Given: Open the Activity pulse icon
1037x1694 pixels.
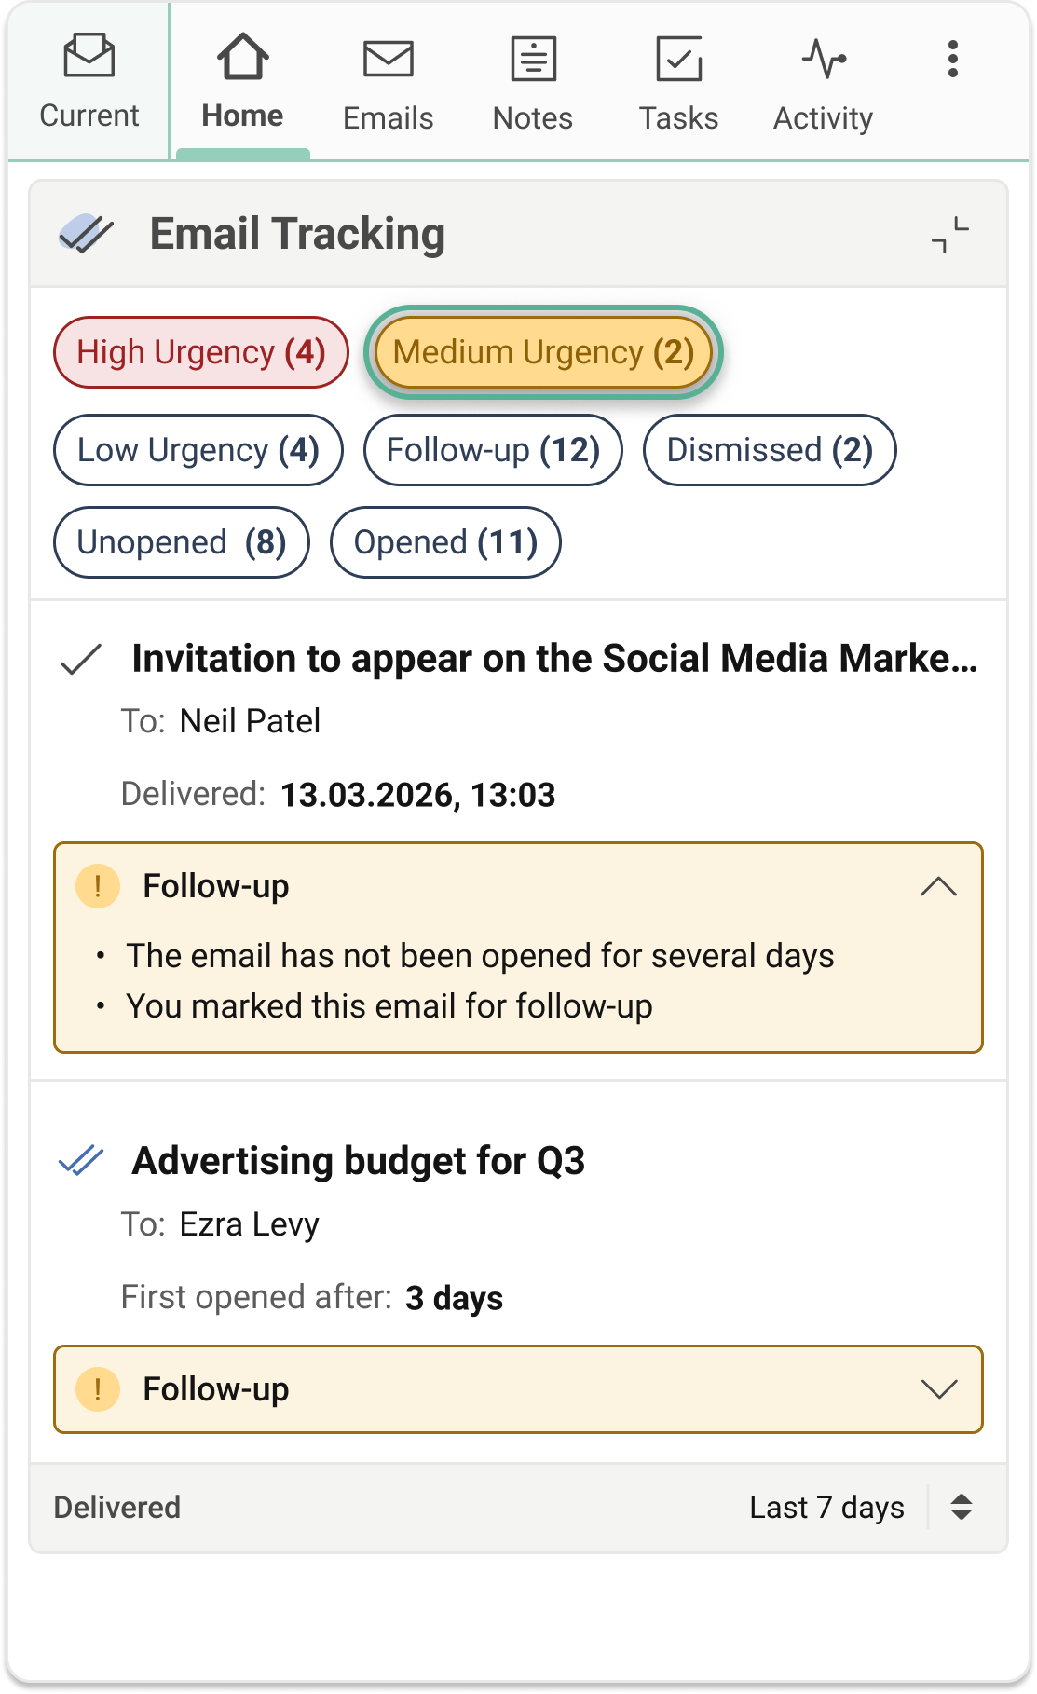Looking at the screenshot, I should point(824,59).
